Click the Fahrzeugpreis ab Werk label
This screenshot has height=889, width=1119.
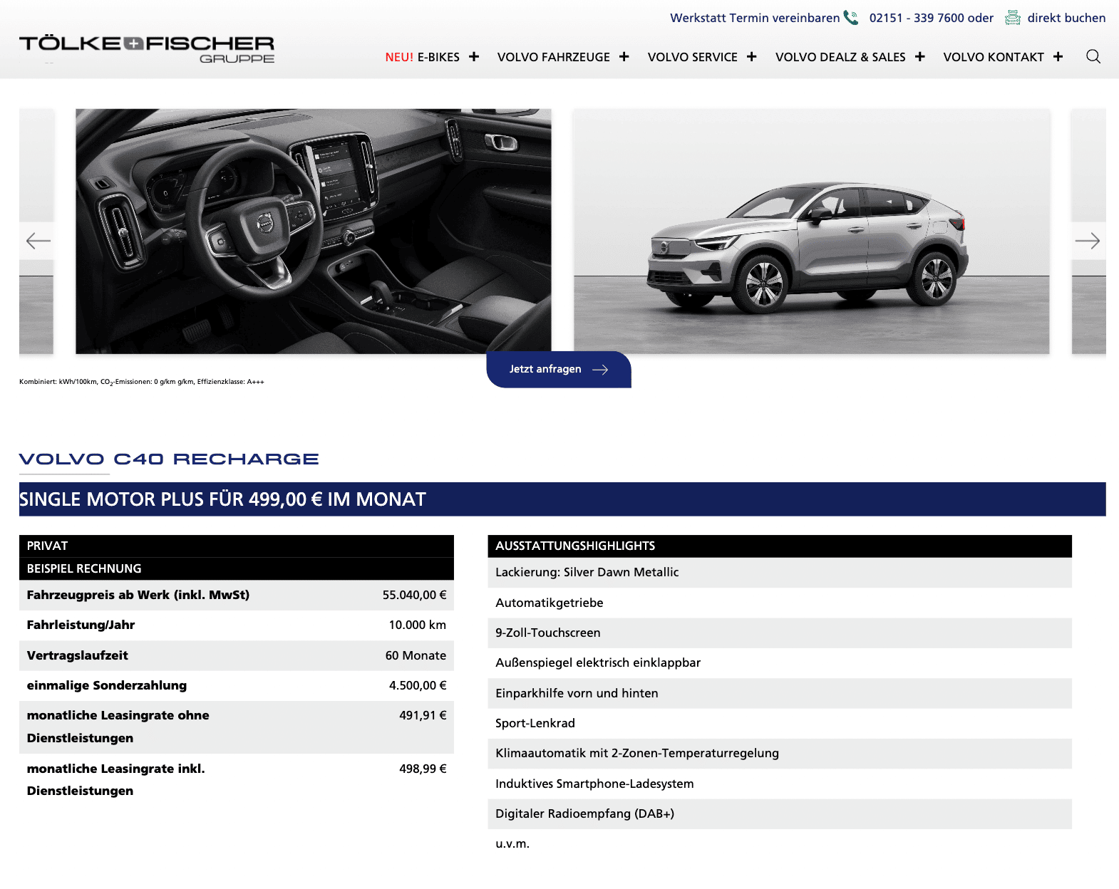click(138, 595)
